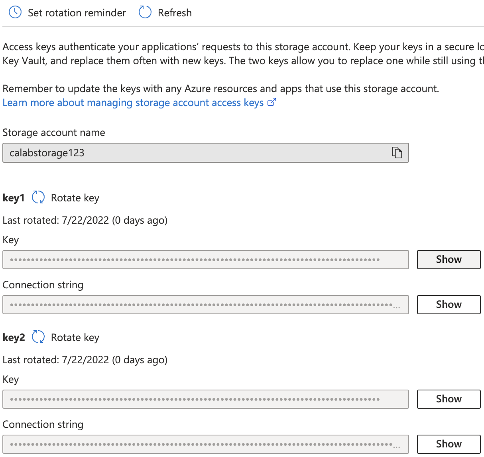Copy the storage account name with the copy icon
Image resolution: width=484 pixels, height=457 pixels.
[x=397, y=153]
